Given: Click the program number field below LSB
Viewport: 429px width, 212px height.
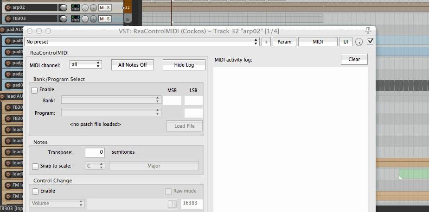Looking at the screenshot, I should point(193,113).
